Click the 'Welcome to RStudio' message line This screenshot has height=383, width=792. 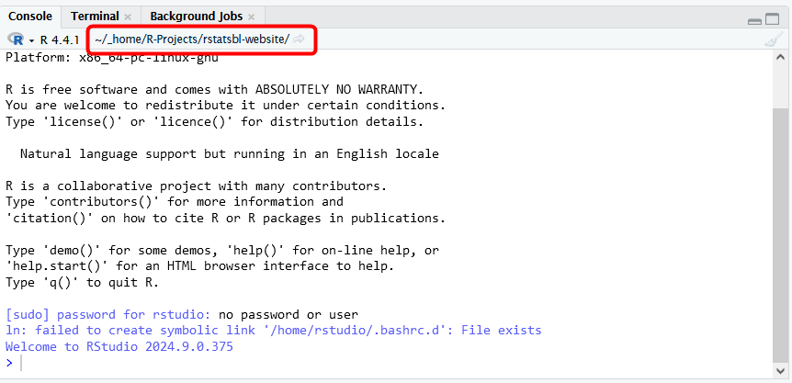(x=119, y=347)
